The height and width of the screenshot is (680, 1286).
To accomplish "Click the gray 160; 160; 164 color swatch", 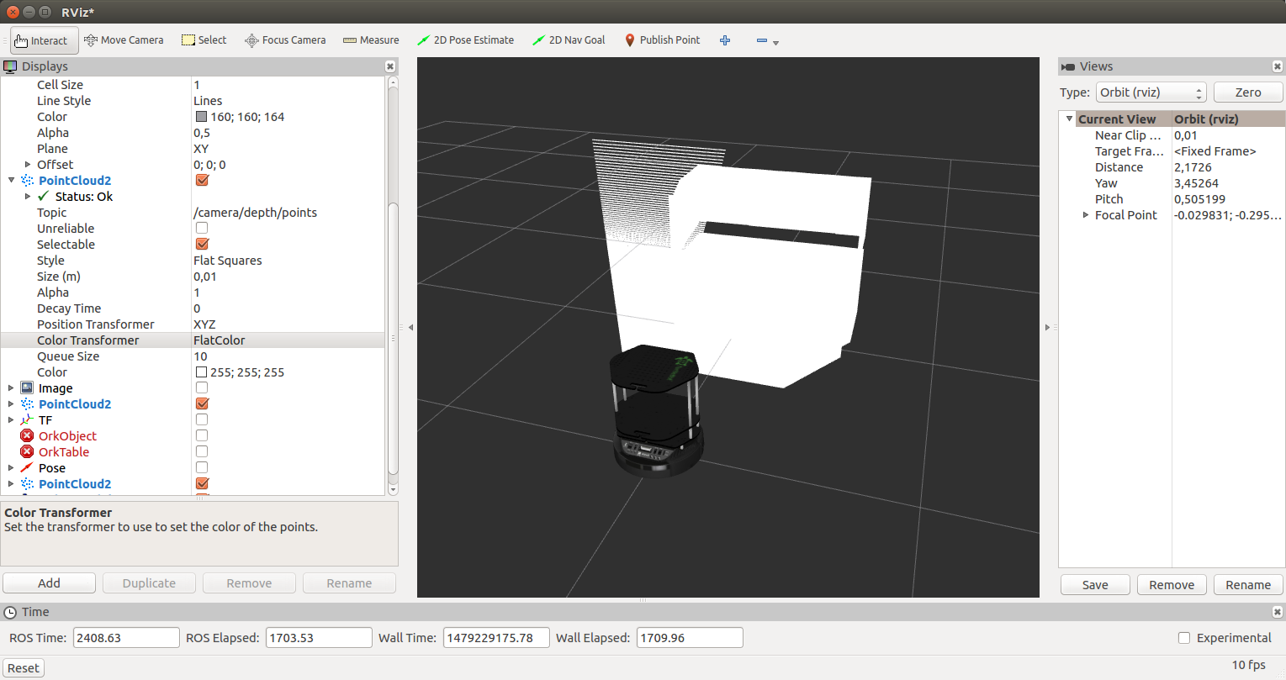I will click(x=201, y=117).
